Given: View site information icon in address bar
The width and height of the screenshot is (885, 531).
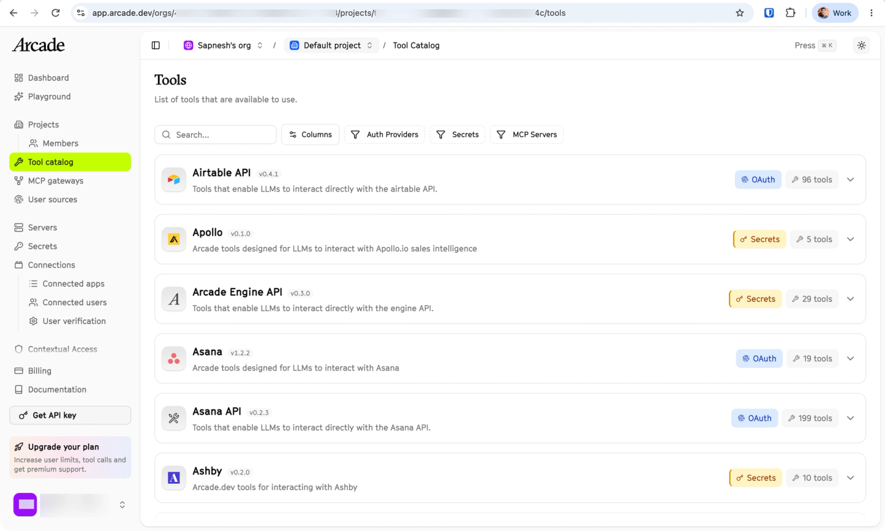Looking at the screenshot, I should (x=81, y=13).
